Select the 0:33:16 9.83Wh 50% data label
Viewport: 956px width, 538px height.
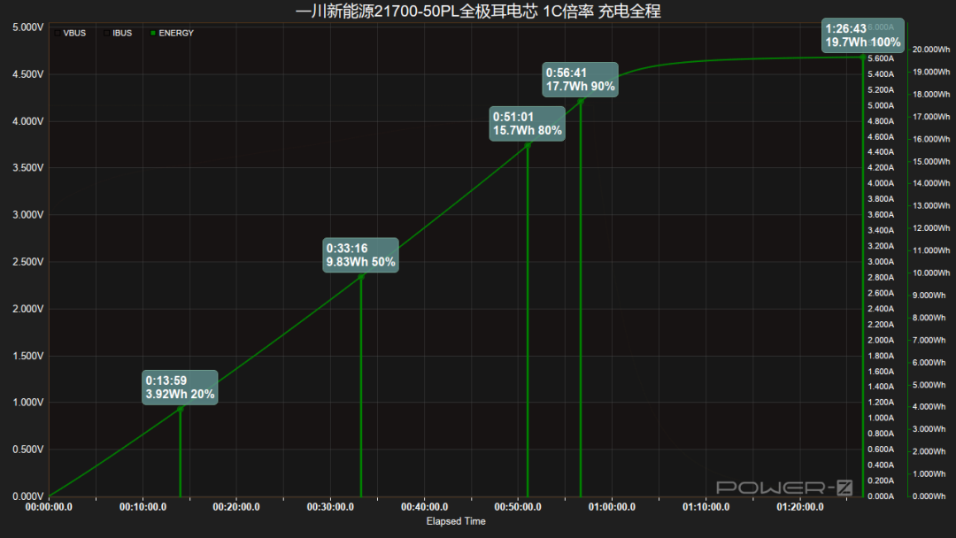pyautogui.click(x=360, y=256)
